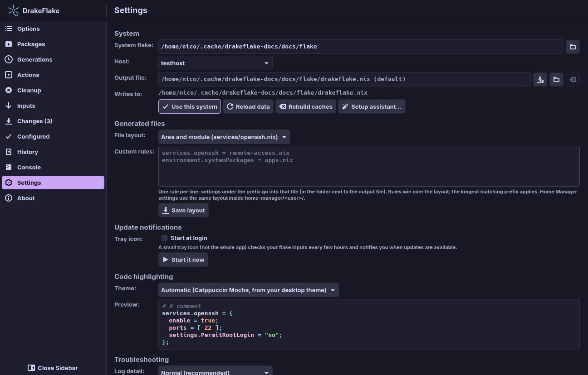Launch the Setup assistant
Image resolution: width=588 pixels, height=375 pixels.
point(372,106)
